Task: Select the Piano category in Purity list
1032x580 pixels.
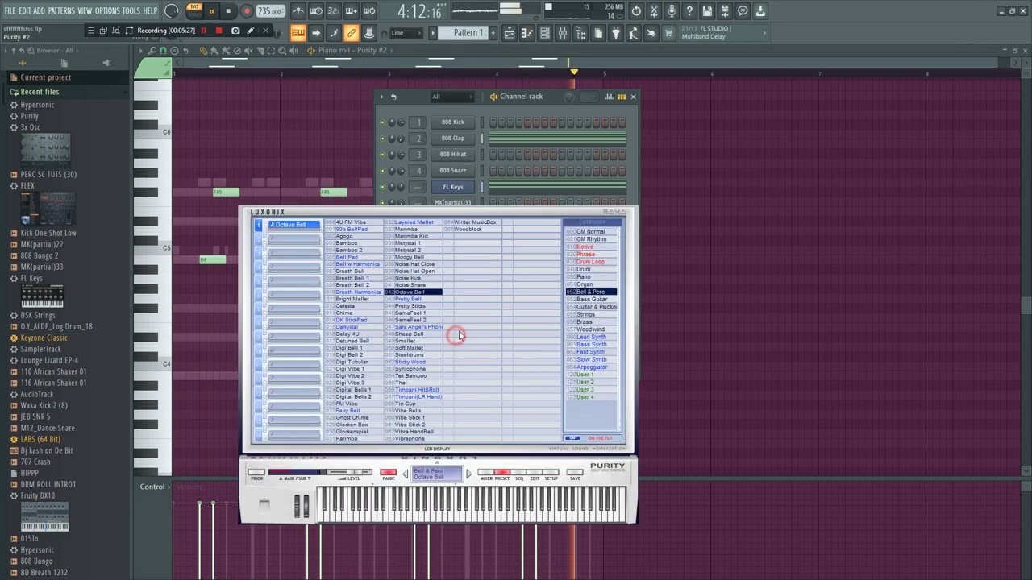Action: point(583,277)
